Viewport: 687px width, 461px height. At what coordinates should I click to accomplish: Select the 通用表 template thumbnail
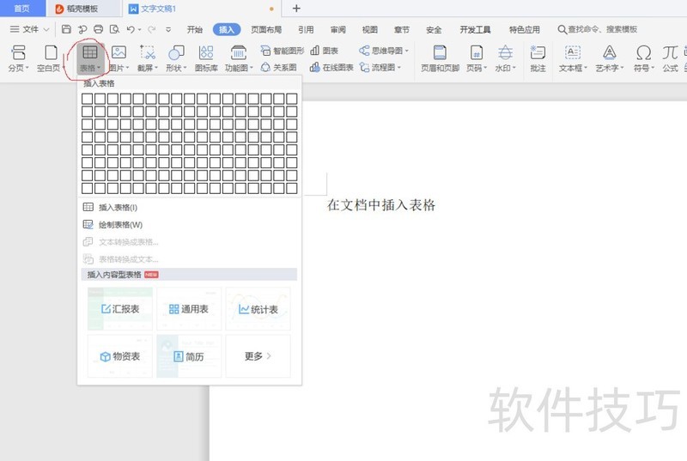pos(189,309)
